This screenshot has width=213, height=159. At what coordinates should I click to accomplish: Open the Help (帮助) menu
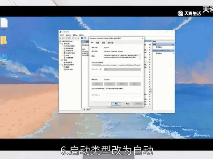[x=82, y=35]
